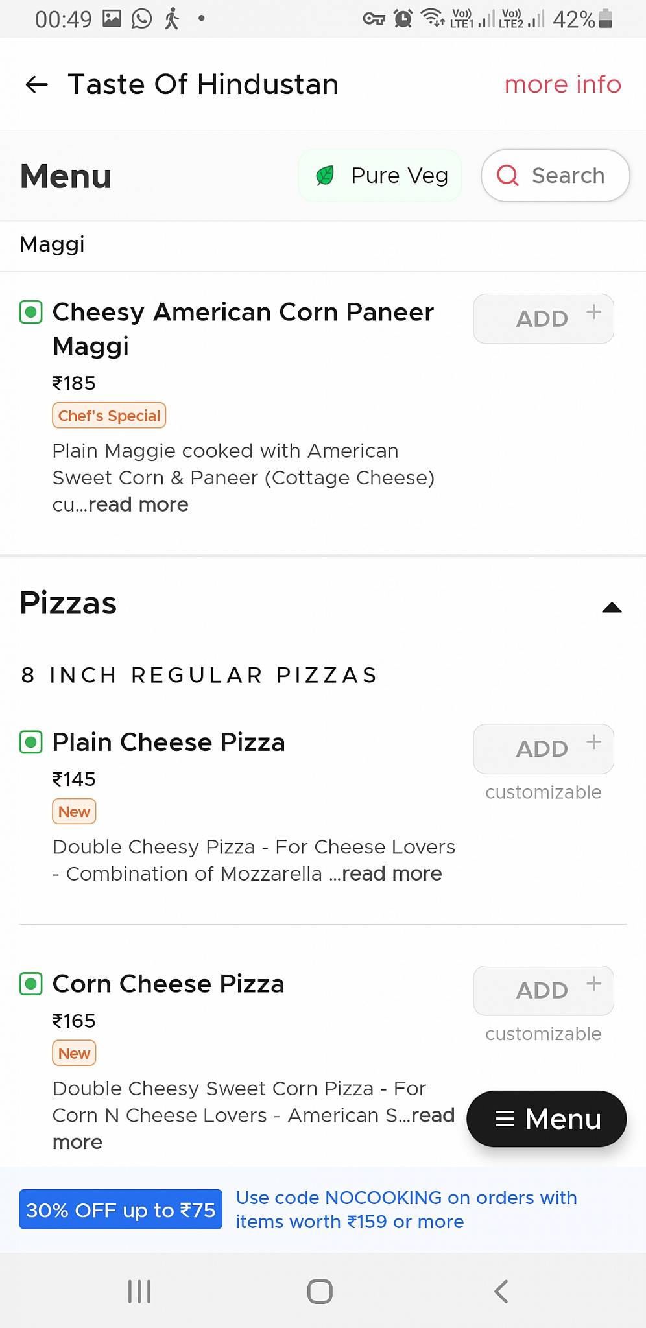Select the Maggi category header

53,244
